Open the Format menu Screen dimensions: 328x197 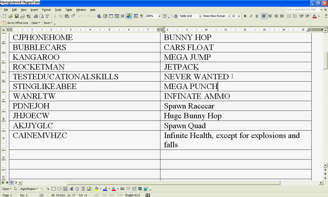pyautogui.click(x=46, y=10)
